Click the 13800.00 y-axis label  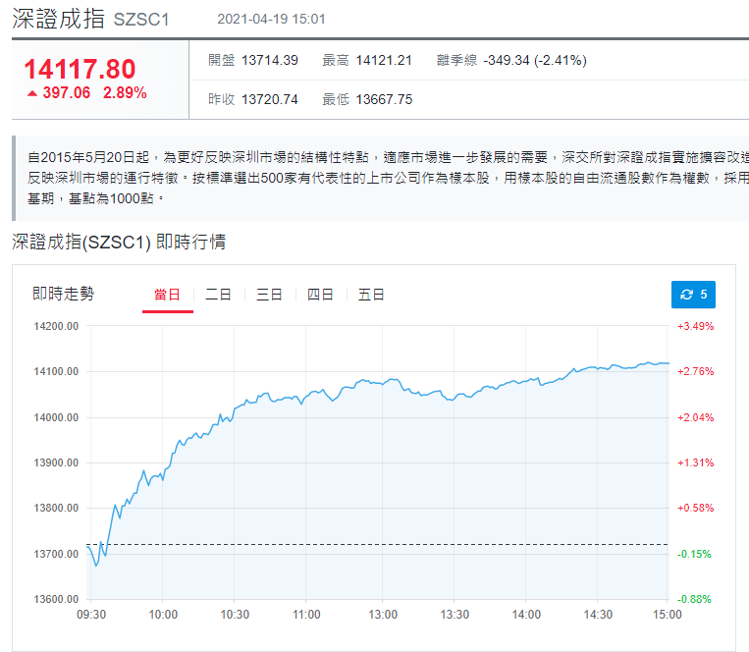pos(56,508)
